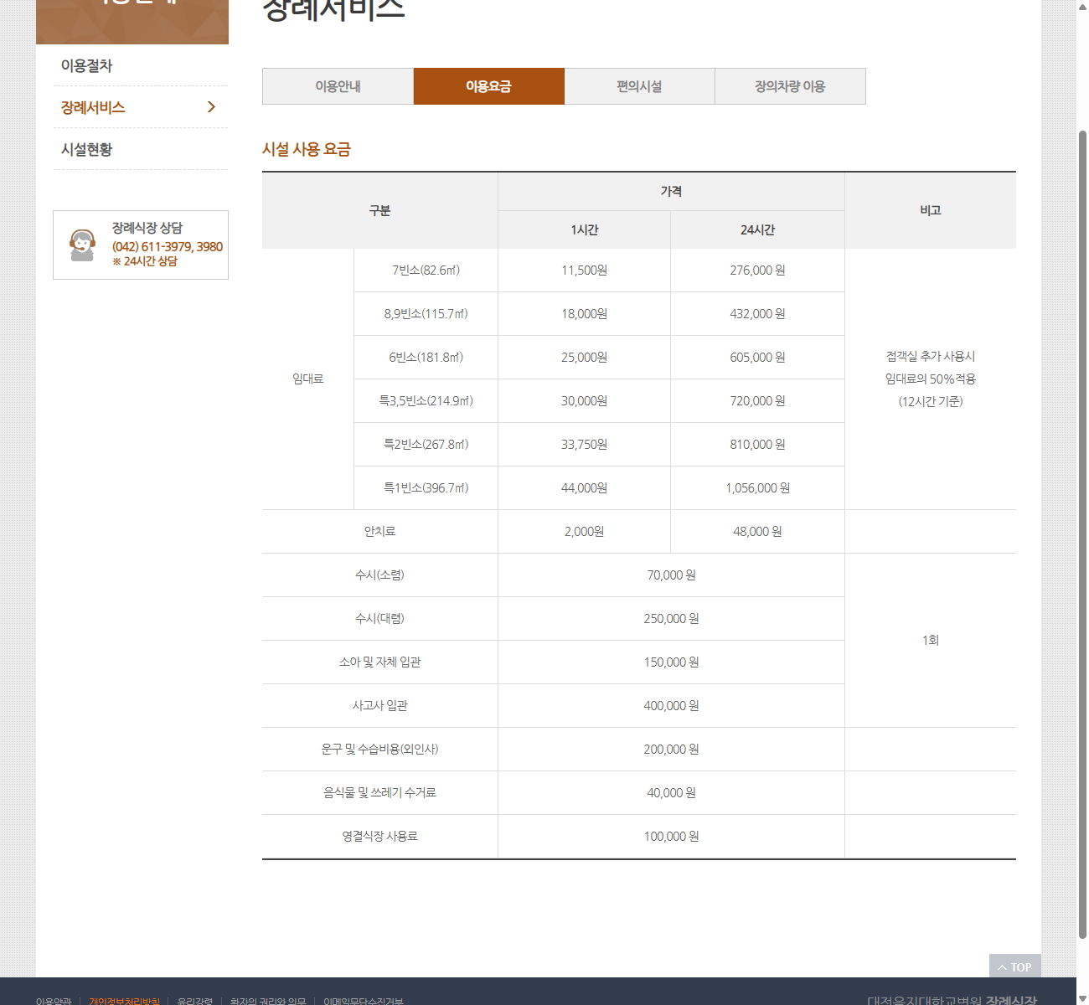Image resolution: width=1089 pixels, height=1005 pixels.
Task: Click the 100,000 원 price cell
Action: (671, 836)
